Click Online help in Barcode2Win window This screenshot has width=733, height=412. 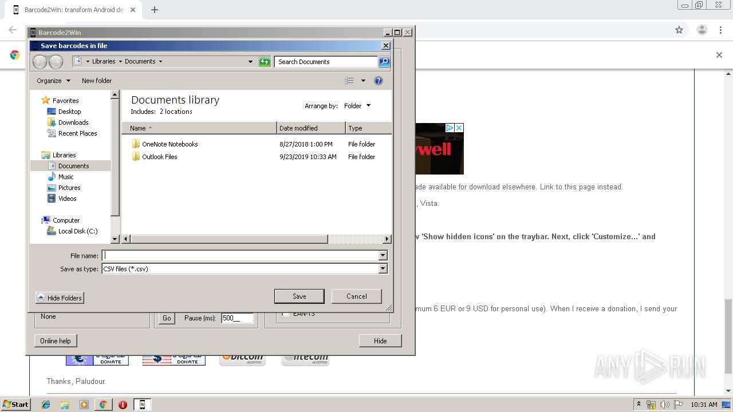point(56,340)
